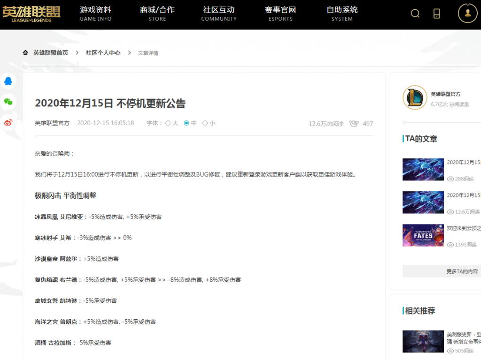Viewport: 481px width, 360px height.
Task: Open 赛事官网 ESPORTS menu
Action: pos(280,14)
